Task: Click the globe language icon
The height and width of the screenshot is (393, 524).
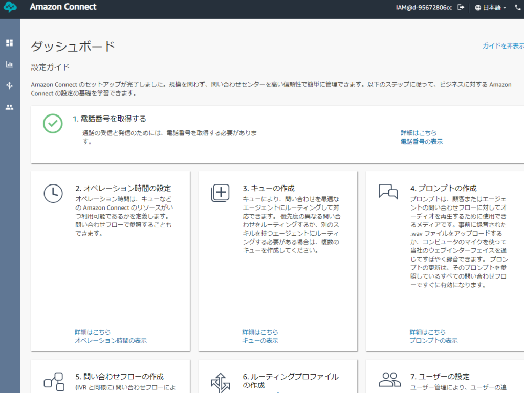Action: pos(478,7)
